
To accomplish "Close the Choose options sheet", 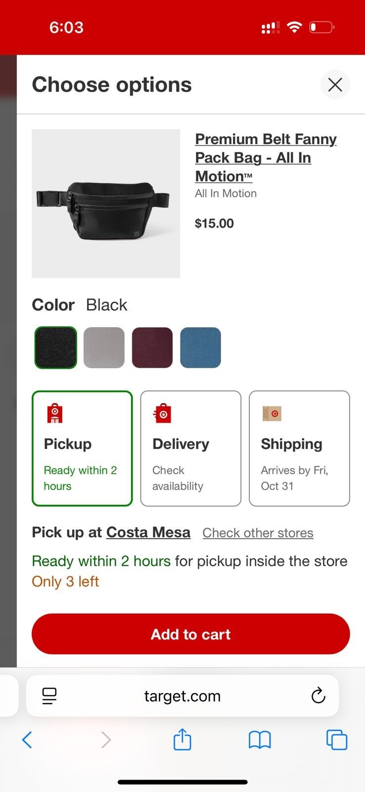I will (x=335, y=85).
